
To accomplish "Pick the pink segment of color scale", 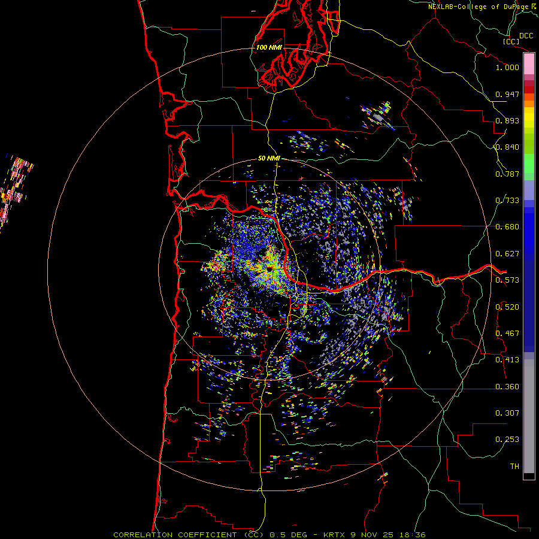I will (529, 64).
